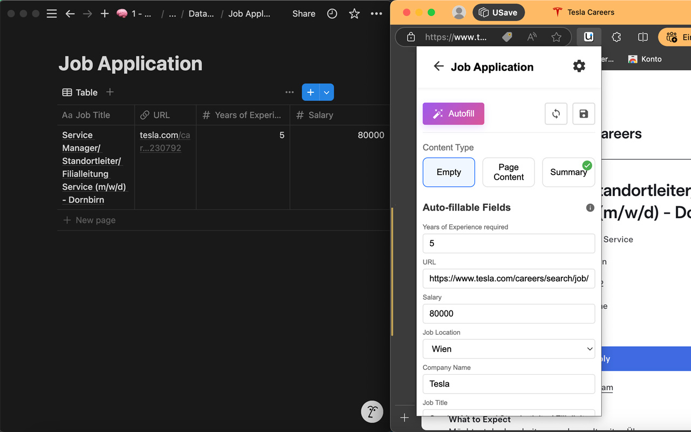Open the tesla.com URL link in table
The image size is (691, 432).
165,141
